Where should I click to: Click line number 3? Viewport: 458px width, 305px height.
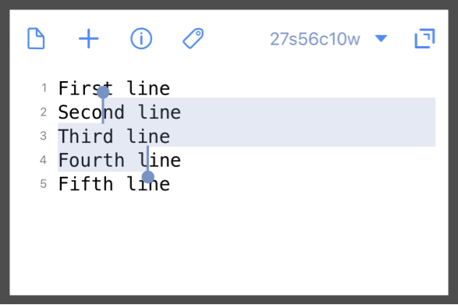tap(44, 136)
